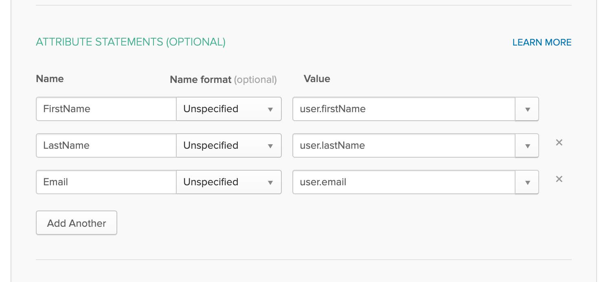Click the user.email value text field
The height and width of the screenshot is (282, 610).
tap(404, 182)
